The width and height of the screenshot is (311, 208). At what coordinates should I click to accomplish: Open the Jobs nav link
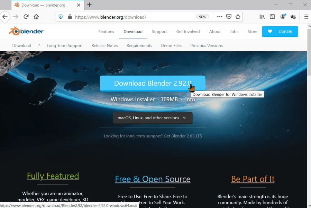tap(234, 32)
